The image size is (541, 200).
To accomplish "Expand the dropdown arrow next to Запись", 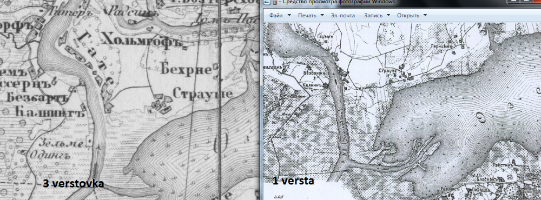I will (x=388, y=15).
